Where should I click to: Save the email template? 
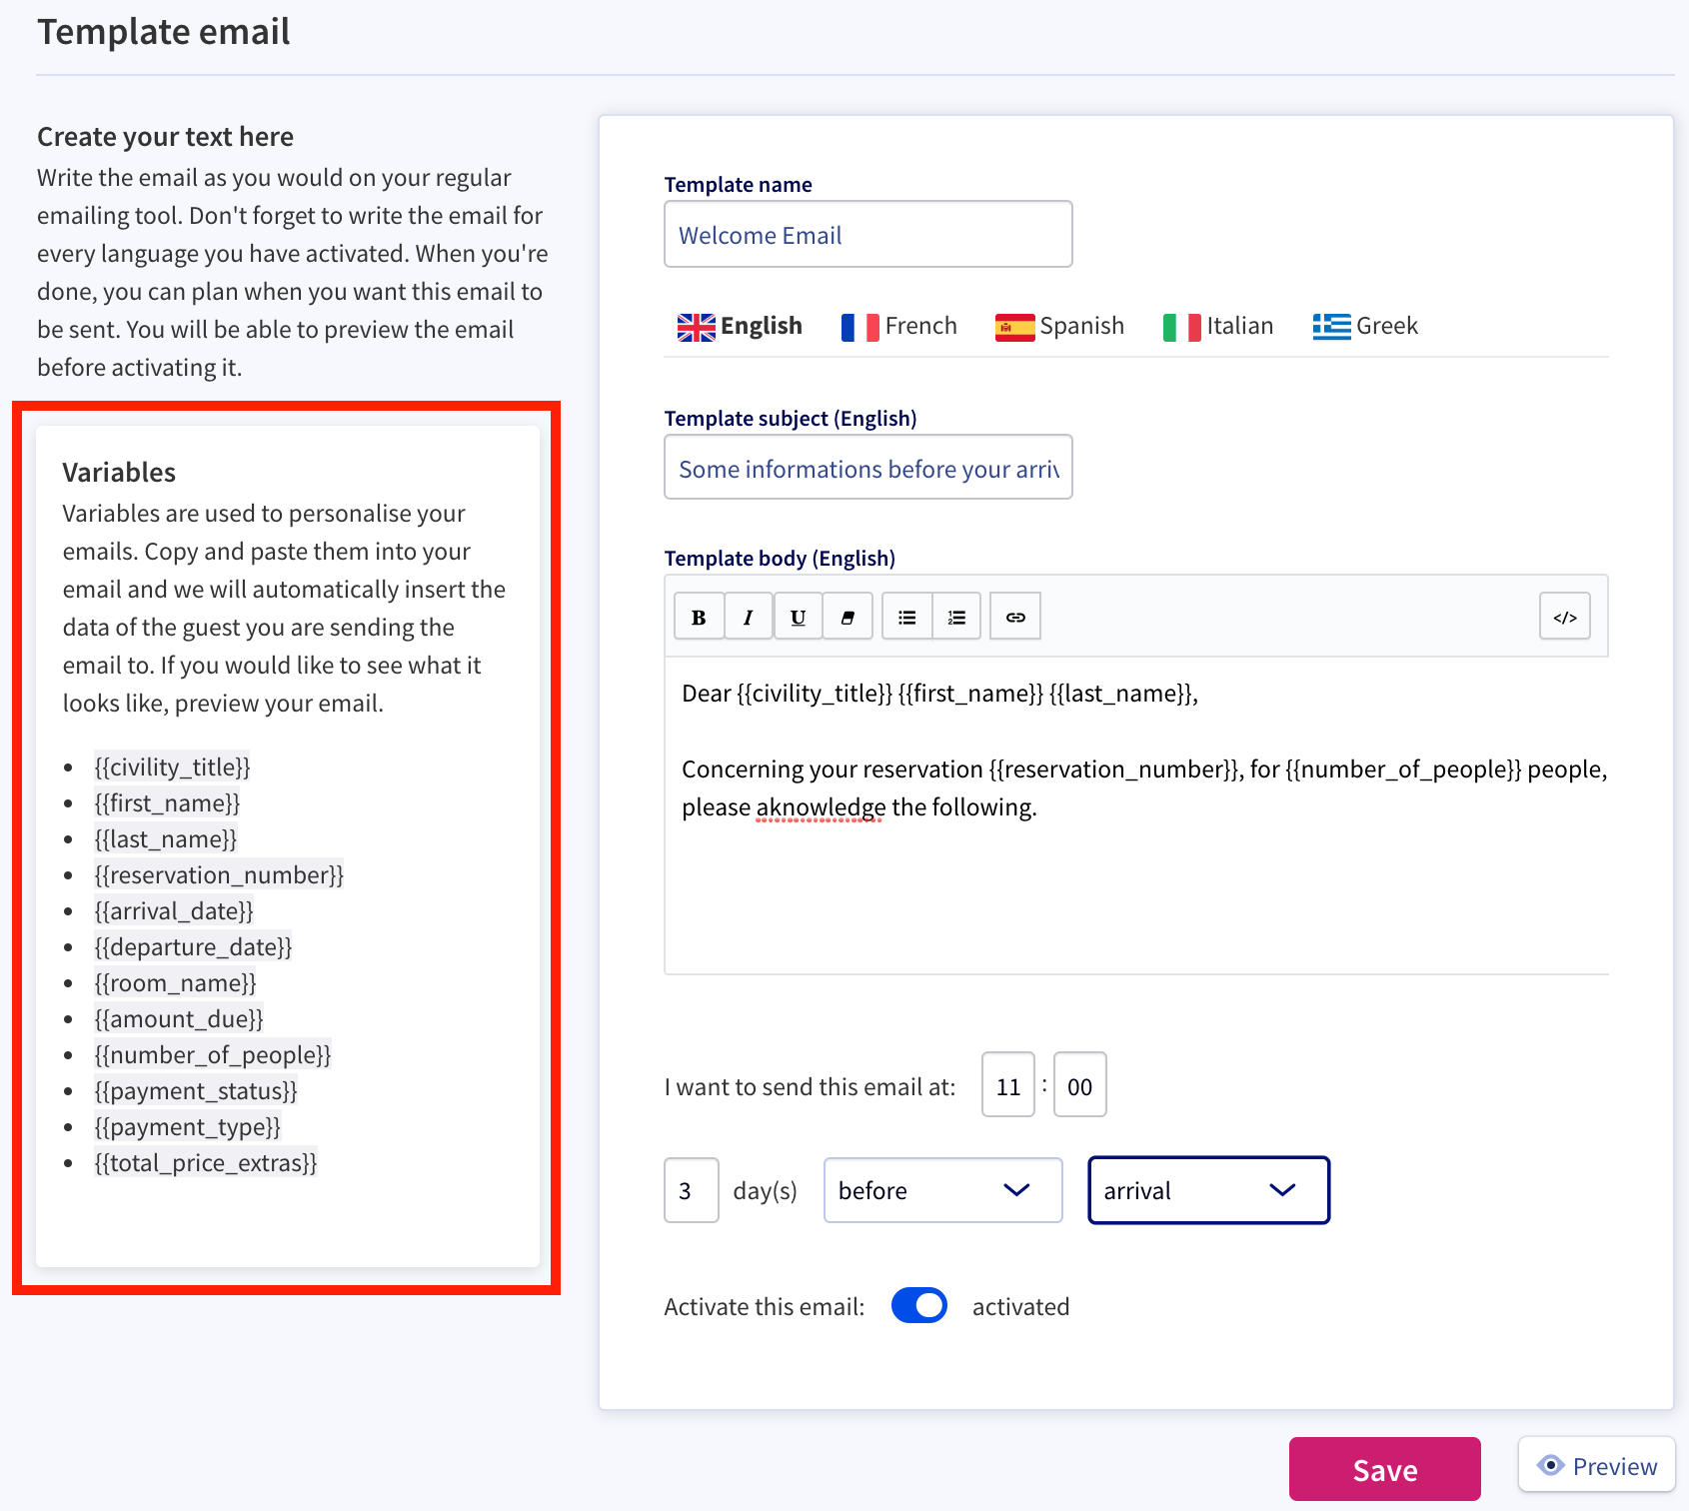(1385, 1469)
